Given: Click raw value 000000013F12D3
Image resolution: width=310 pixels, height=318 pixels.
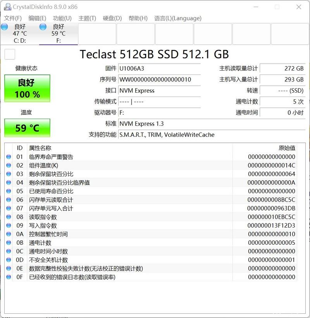Looking at the screenshot, I should pyautogui.click(x=271, y=225).
